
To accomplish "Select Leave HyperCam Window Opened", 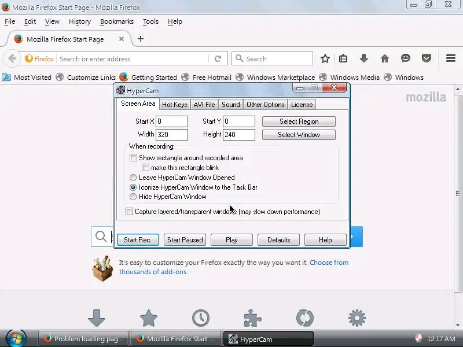I will pyautogui.click(x=133, y=178).
